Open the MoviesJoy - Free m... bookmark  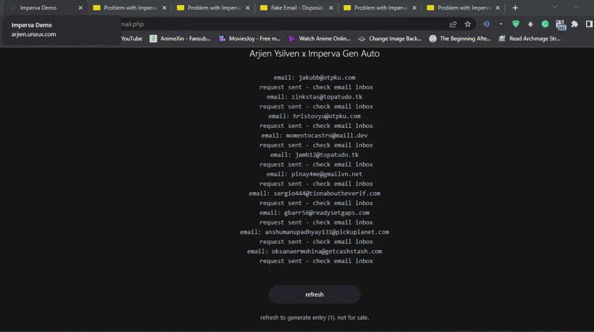pyautogui.click(x=250, y=38)
